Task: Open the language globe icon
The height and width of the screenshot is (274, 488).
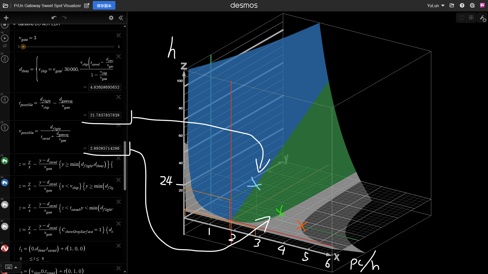Action: pyautogui.click(x=472, y=6)
